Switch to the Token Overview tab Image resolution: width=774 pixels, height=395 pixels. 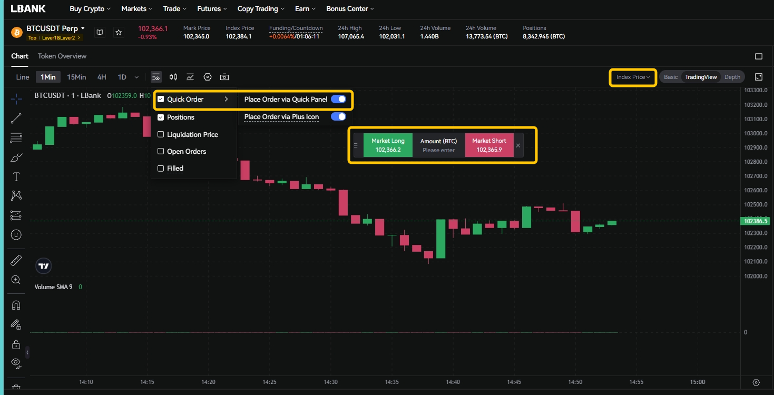click(x=62, y=56)
